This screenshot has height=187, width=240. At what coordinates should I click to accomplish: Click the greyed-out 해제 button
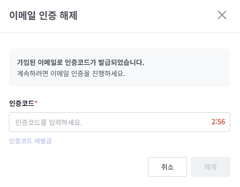tap(211, 167)
